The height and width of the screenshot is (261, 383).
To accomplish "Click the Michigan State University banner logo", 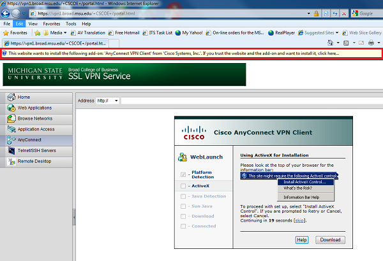I will [x=35, y=74].
